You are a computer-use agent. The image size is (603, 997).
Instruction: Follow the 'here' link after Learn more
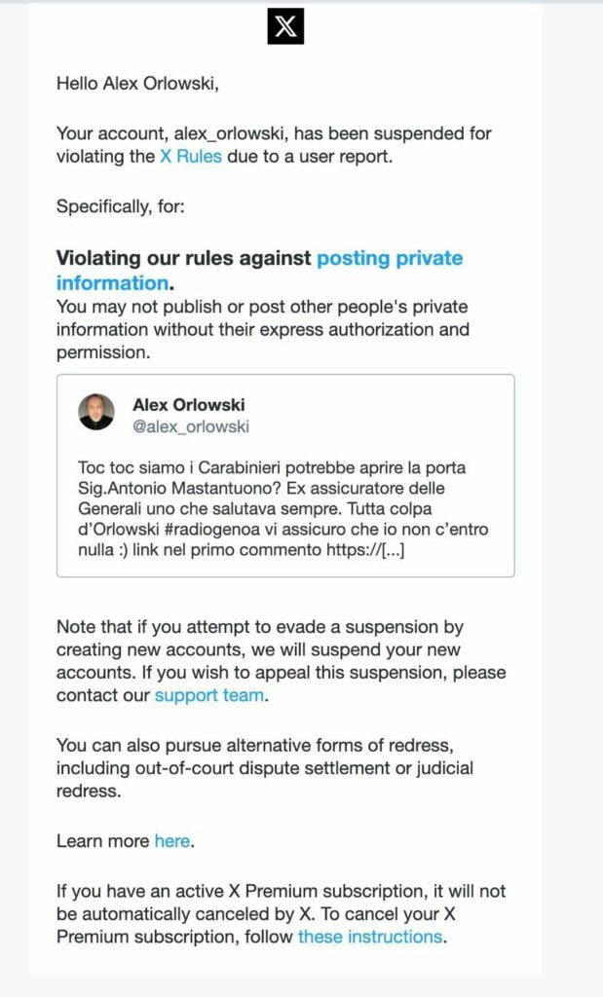pyautogui.click(x=171, y=841)
